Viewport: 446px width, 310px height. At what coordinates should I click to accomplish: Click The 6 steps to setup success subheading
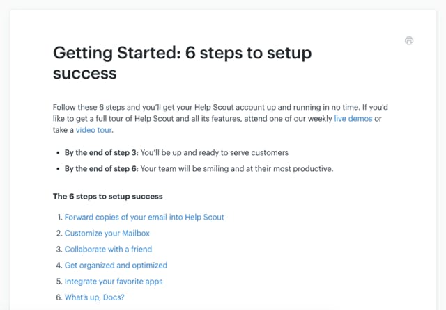pos(108,196)
